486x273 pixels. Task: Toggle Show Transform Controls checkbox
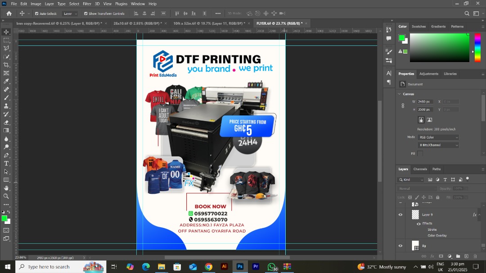[x=86, y=13]
